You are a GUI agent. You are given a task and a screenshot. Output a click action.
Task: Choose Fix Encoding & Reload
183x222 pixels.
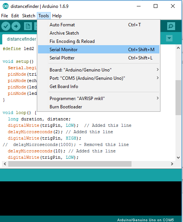[x=98, y=41]
